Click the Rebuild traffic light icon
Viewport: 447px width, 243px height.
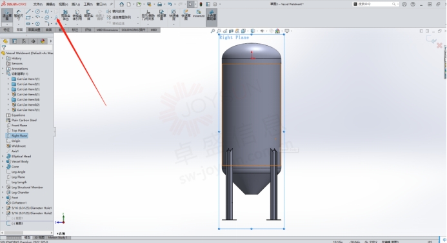(201, 5)
